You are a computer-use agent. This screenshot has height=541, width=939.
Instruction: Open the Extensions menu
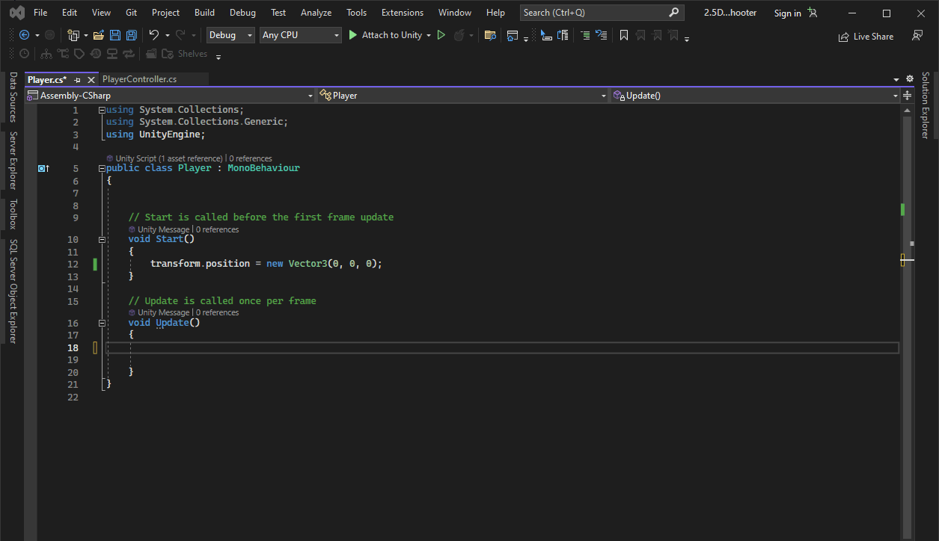[x=402, y=13]
